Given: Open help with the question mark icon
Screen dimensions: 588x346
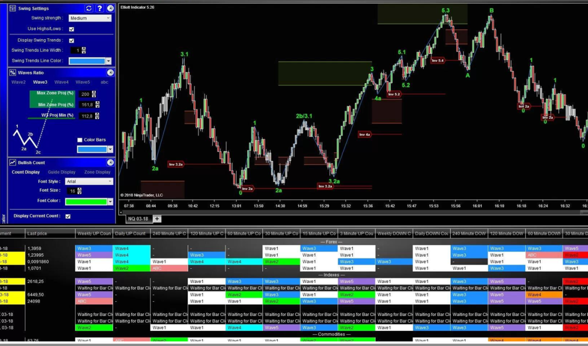Looking at the screenshot, I should [x=100, y=8].
